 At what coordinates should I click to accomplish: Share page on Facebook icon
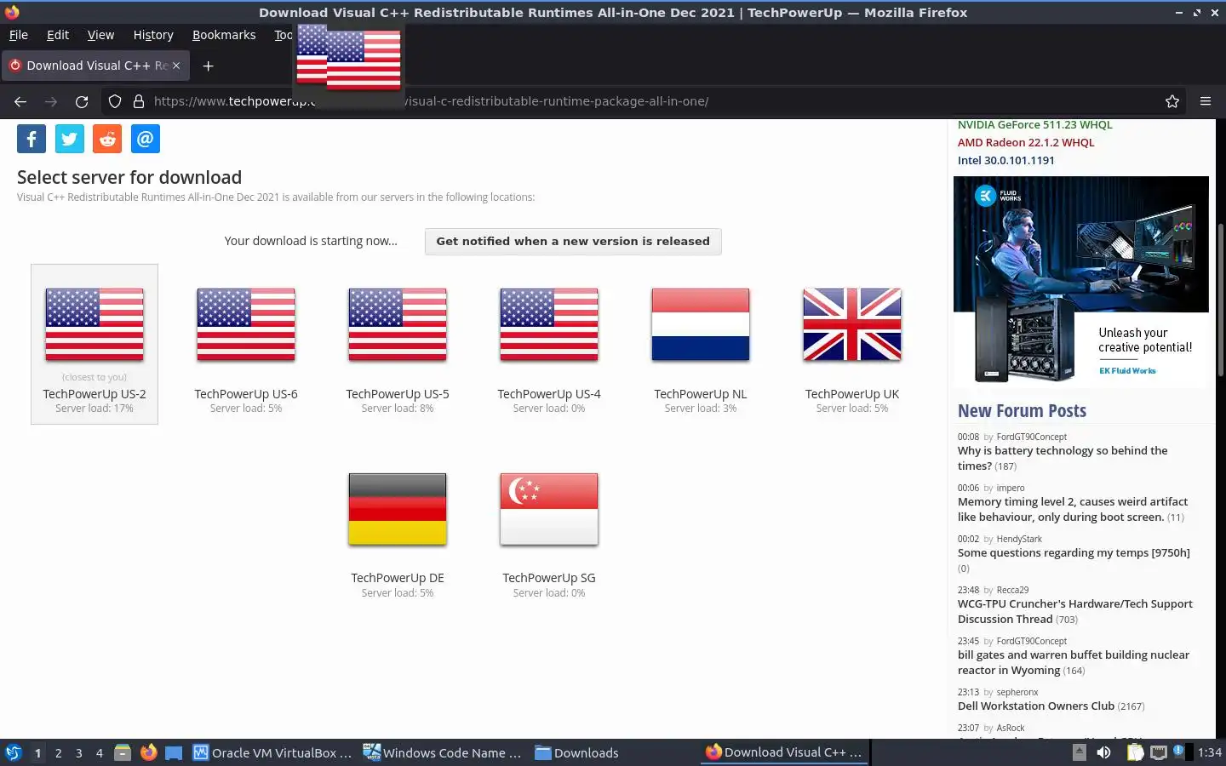pos(32,139)
